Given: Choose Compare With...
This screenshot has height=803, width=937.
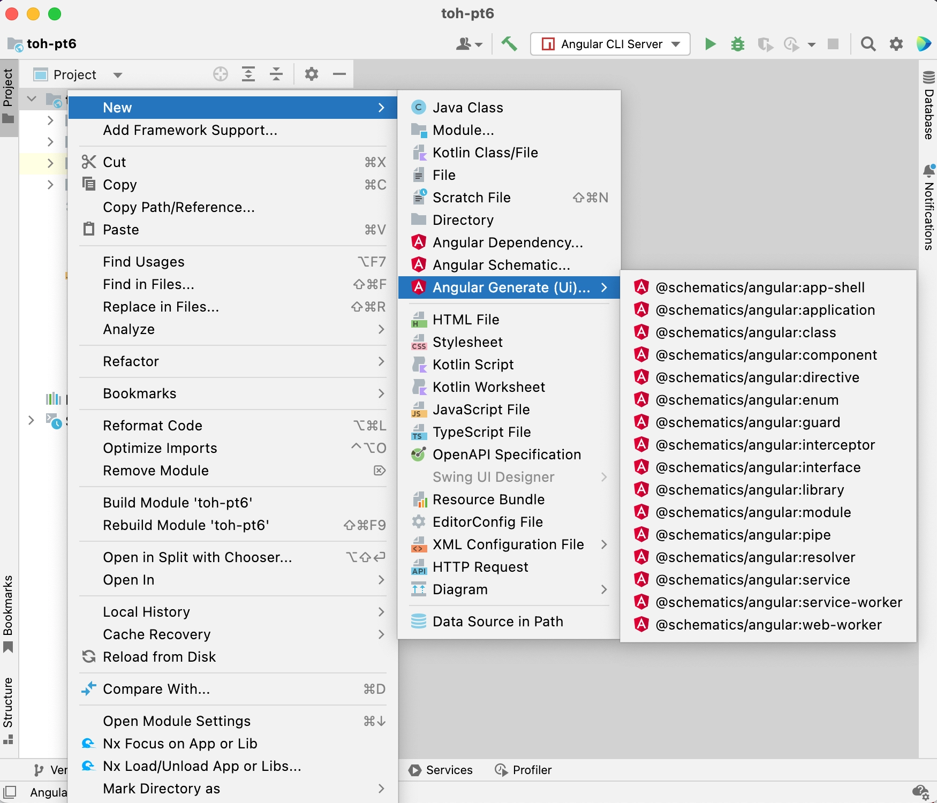Looking at the screenshot, I should [233, 689].
